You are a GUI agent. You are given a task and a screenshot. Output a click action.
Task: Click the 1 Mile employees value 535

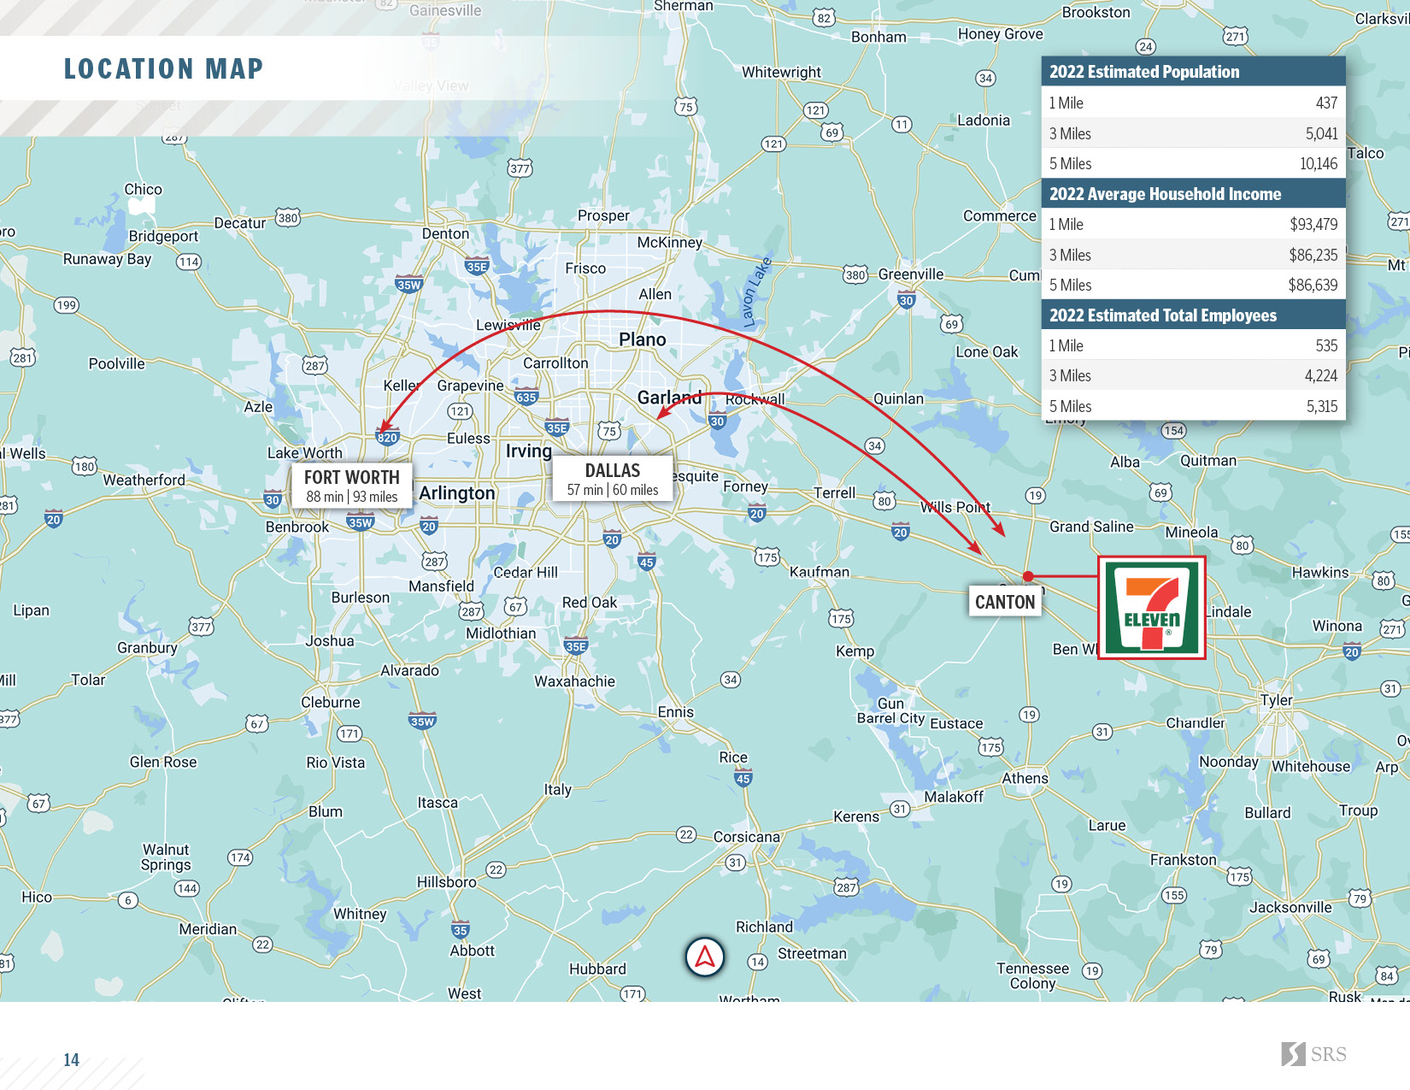(1326, 345)
